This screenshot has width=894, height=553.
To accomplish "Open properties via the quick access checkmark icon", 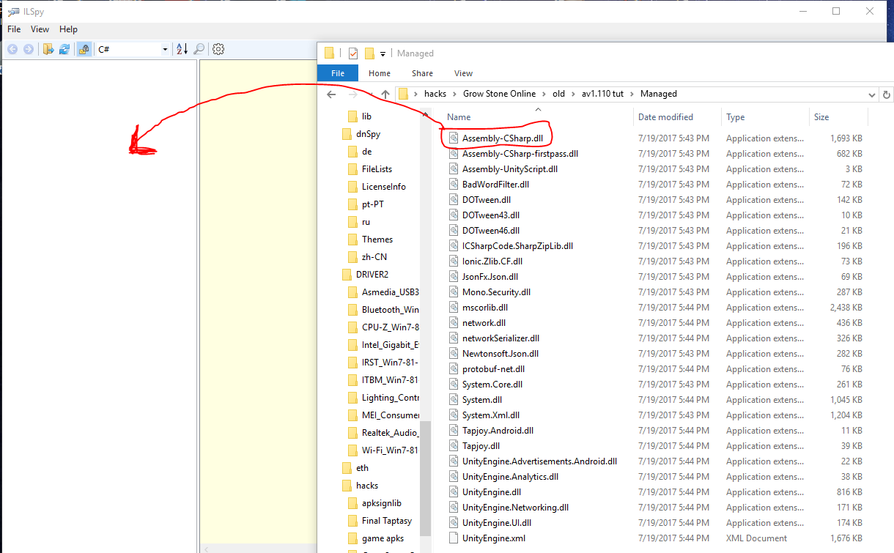I will pyautogui.click(x=353, y=53).
